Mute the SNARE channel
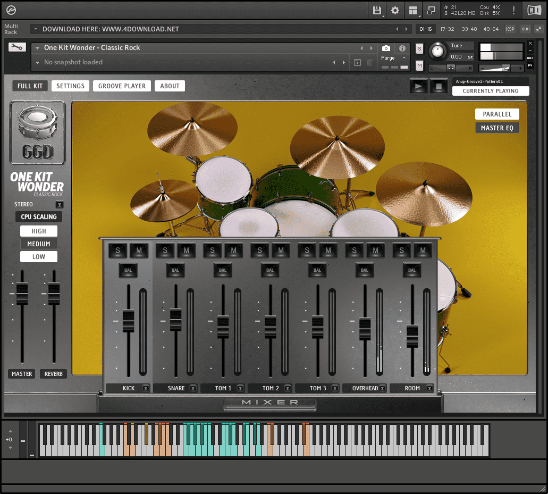Screen dimensions: 548x494 (186, 250)
